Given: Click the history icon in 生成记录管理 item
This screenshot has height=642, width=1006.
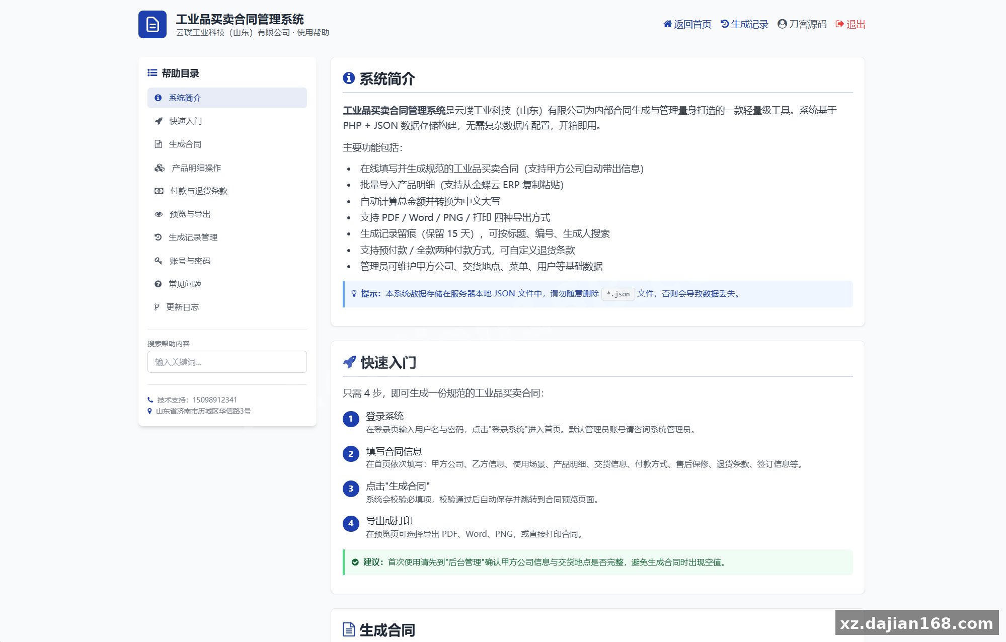Looking at the screenshot, I should click(x=158, y=237).
